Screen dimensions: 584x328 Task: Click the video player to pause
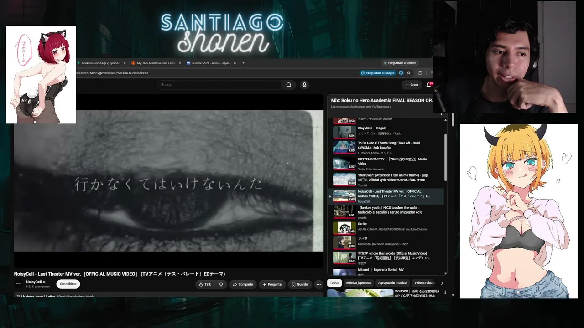coord(168,181)
